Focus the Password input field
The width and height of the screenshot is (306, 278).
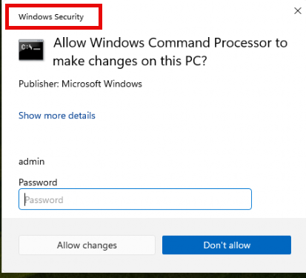(x=135, y=199)
